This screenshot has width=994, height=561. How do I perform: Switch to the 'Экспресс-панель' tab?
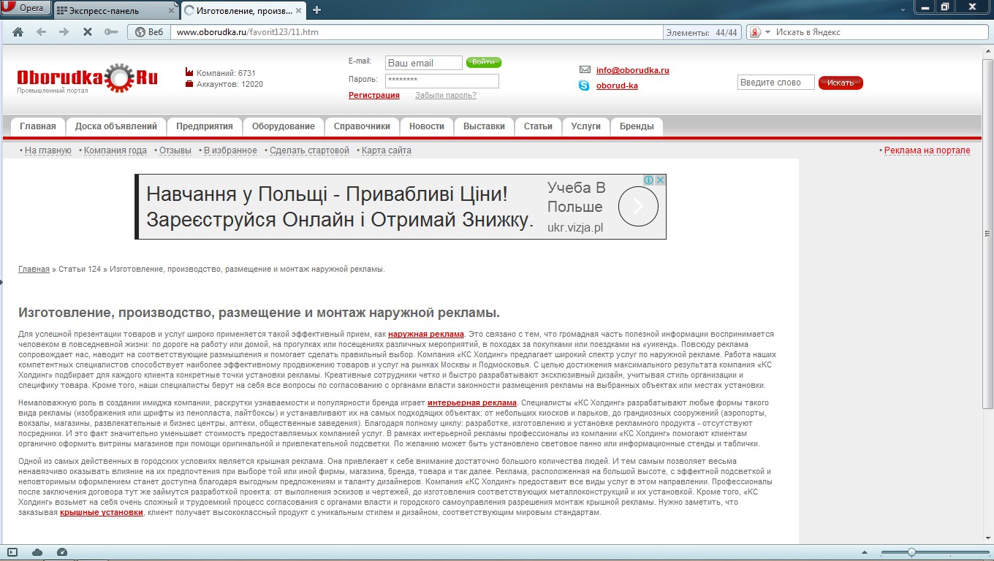pyautogui.click(x=116, y=11)
